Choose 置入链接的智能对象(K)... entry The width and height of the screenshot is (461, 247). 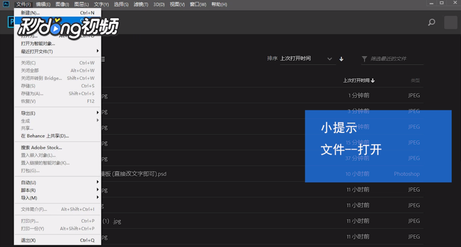point(58,163)
